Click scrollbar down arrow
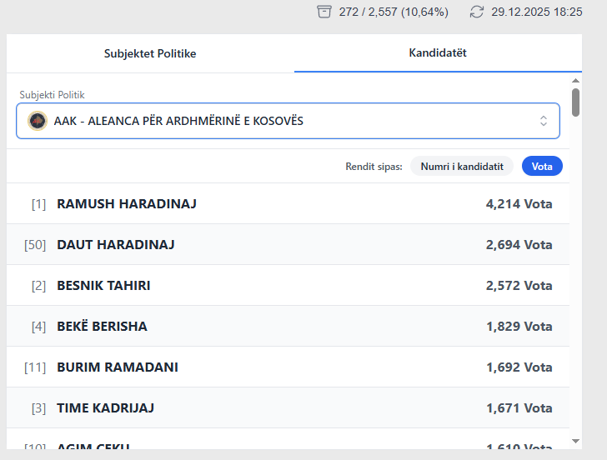The height and width of the screenshot is (460, 607). [575, 440]
